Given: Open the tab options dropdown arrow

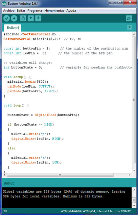Looking at the screenshot, I should 129,27.
